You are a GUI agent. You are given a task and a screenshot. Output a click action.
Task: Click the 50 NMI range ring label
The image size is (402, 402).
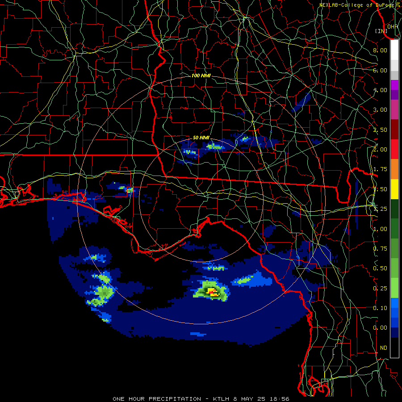[x=201, y=138]
